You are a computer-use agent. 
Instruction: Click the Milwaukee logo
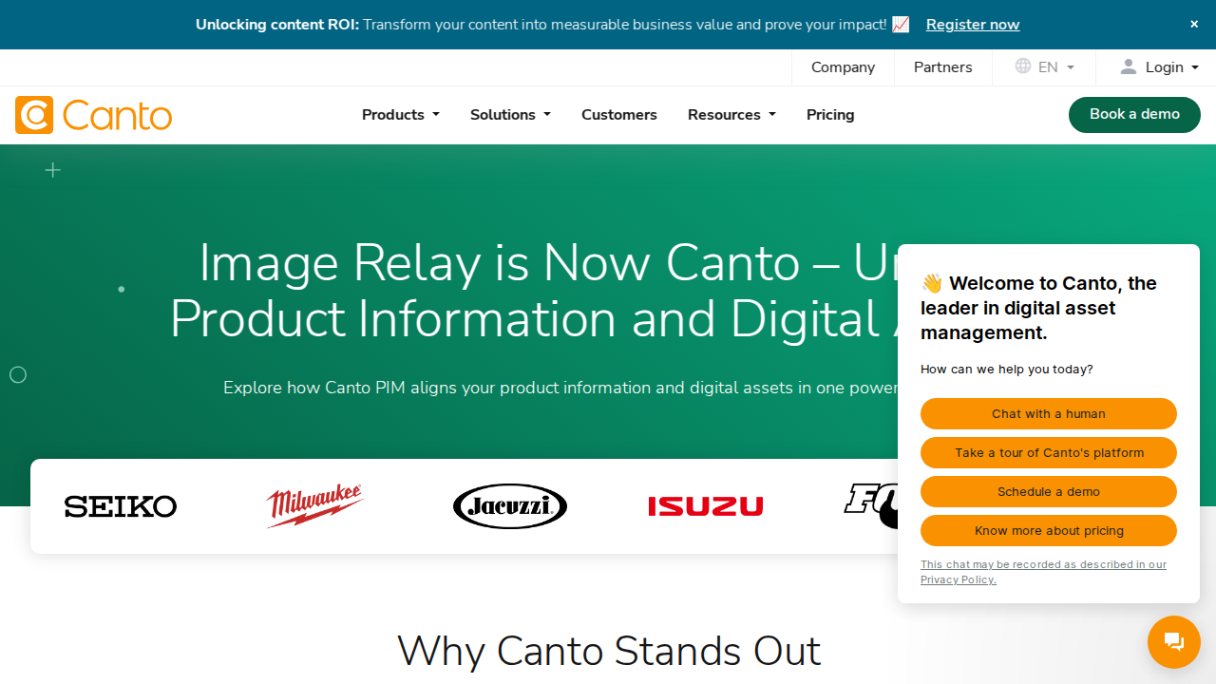click(315, 506)
